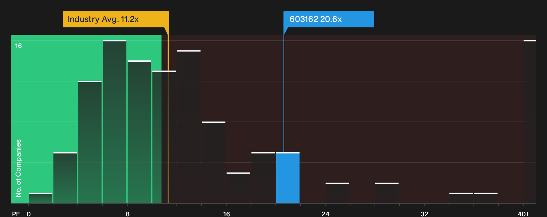Click the '16' y-axis label

(x=18, y=46)
